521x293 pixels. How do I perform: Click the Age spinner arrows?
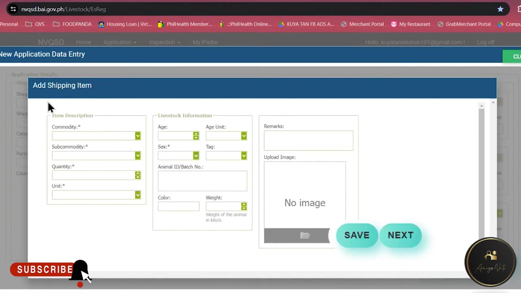point(196,136)
